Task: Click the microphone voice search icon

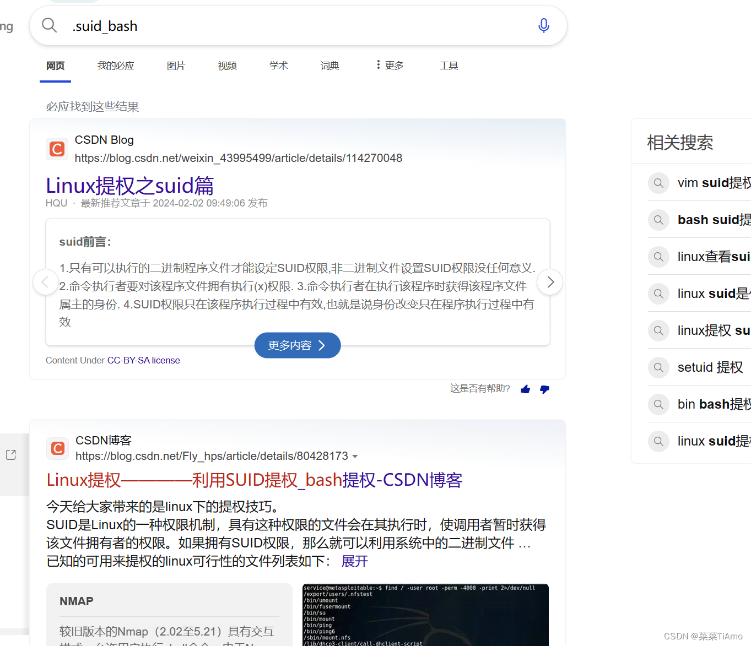Action: (543, 25)
